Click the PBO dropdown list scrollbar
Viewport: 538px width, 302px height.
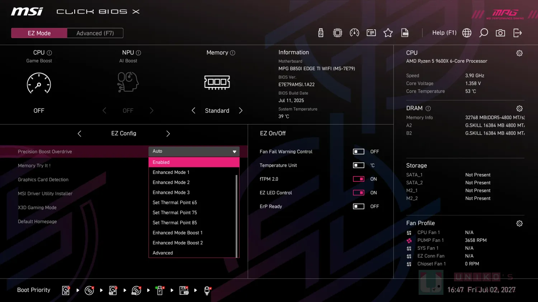click(x=237, y=216)
